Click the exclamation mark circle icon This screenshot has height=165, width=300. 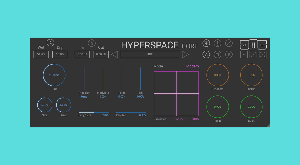[217, 44]
